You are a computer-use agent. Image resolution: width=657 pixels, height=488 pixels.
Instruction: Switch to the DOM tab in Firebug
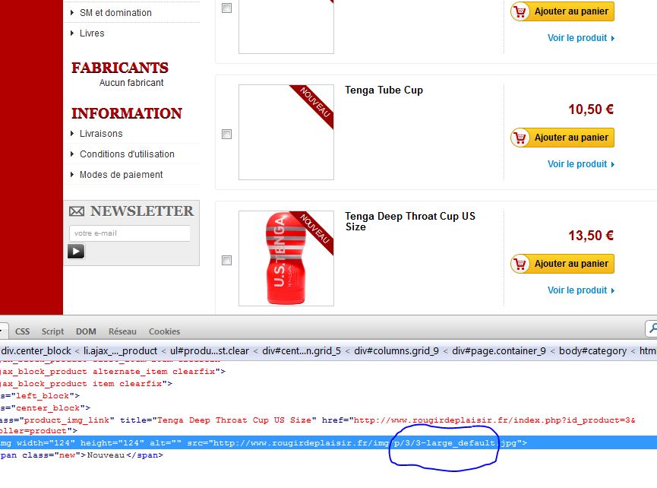[x=86, y=331]
